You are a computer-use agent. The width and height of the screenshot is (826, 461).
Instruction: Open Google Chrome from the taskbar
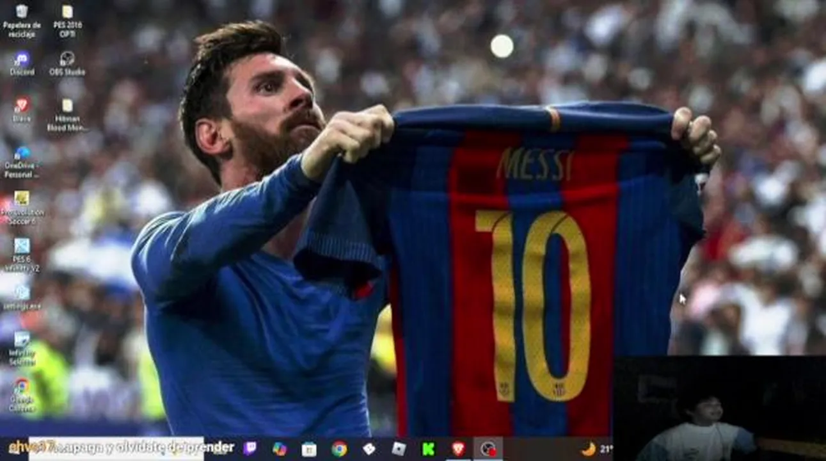[x=339, y=449]
